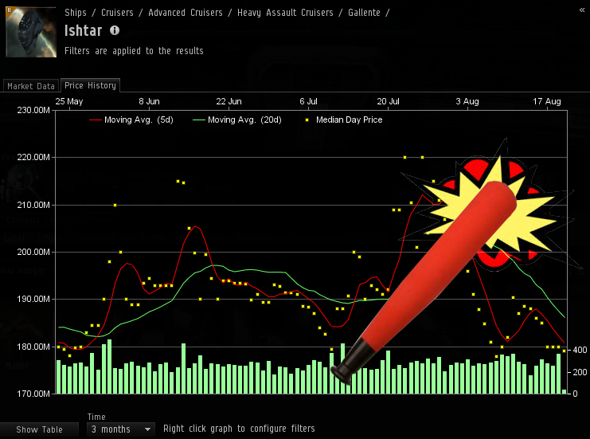
Task: Navigate to the Ships breadcrumb category
Action: 76,13
